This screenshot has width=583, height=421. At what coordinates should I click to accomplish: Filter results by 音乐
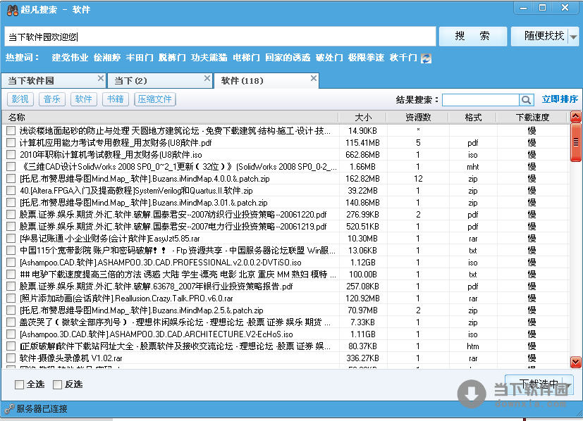pos(52,99)
